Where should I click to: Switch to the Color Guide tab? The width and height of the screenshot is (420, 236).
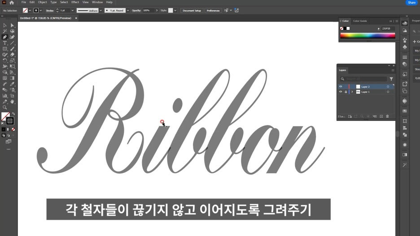pos(360,21)
